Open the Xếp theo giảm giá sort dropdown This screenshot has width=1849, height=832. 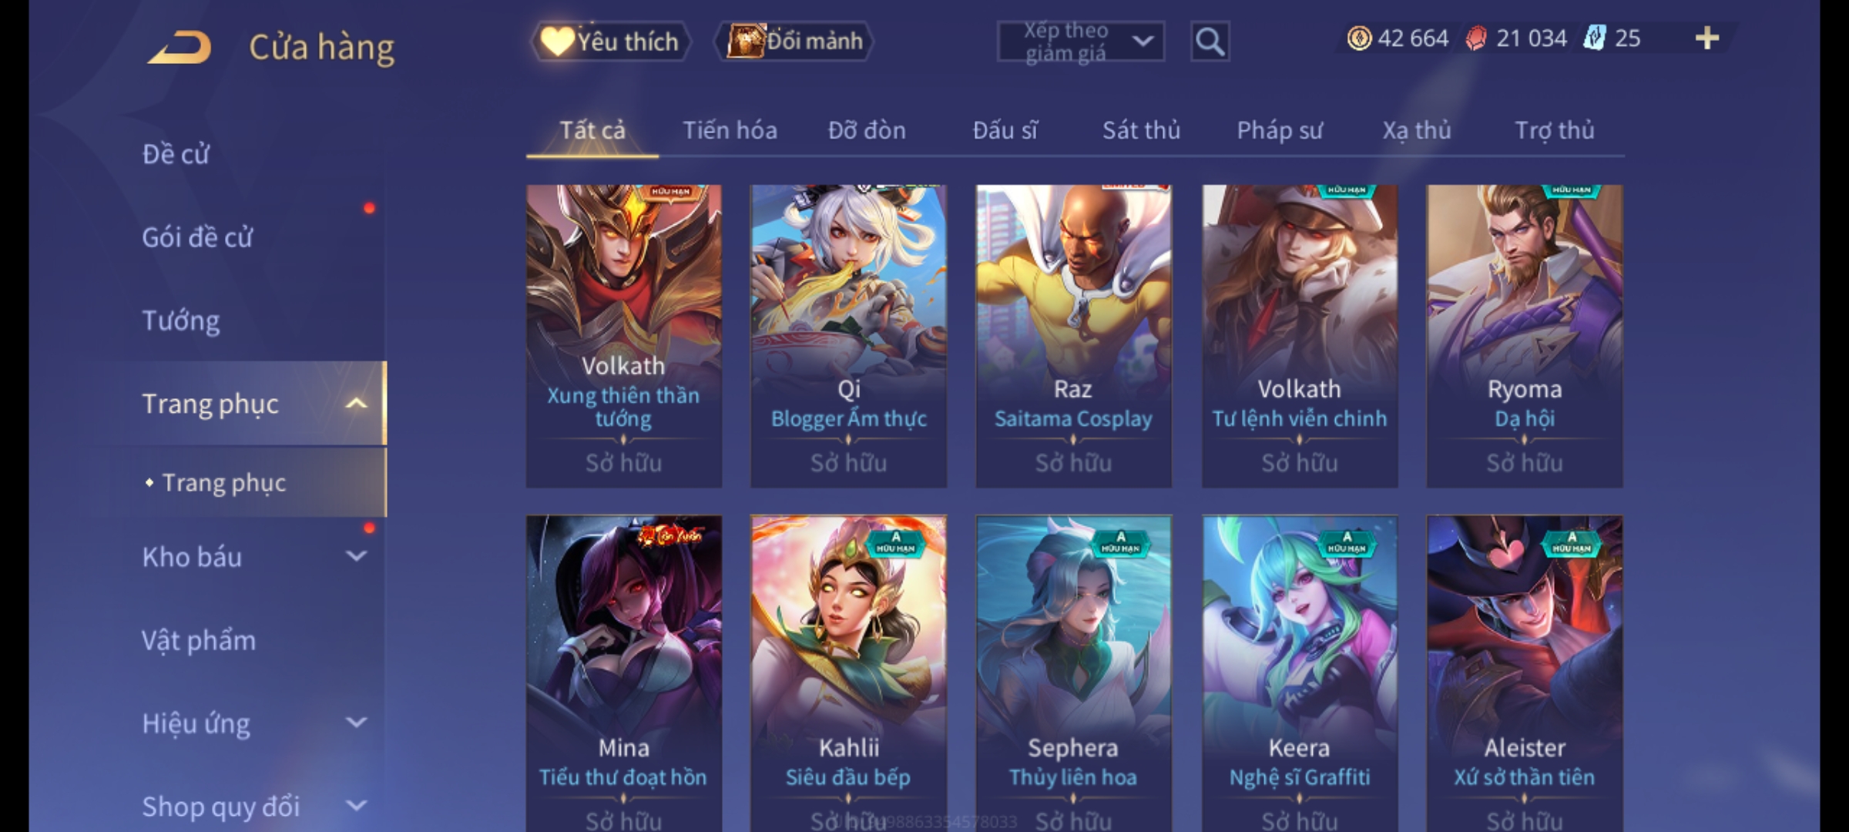click(1080, 42)
